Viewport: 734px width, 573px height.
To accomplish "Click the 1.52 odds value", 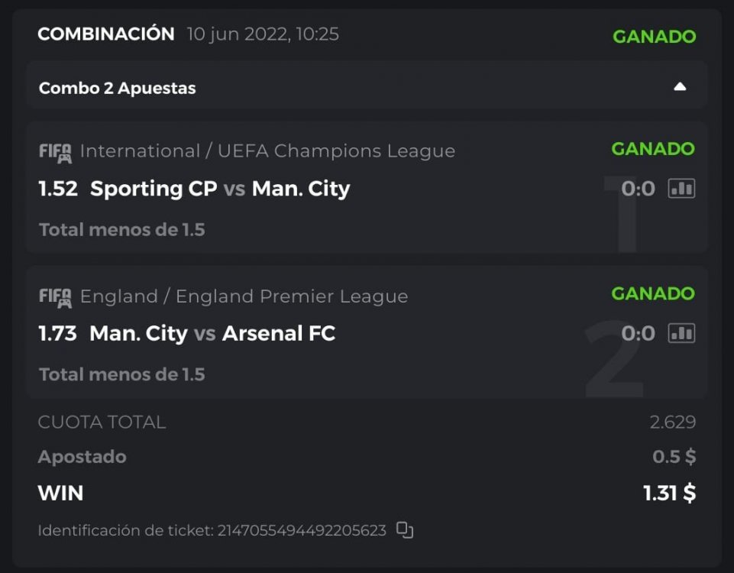I will tap(58, 189).
